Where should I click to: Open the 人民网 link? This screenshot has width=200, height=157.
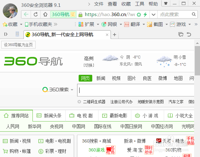coord(13,126)
